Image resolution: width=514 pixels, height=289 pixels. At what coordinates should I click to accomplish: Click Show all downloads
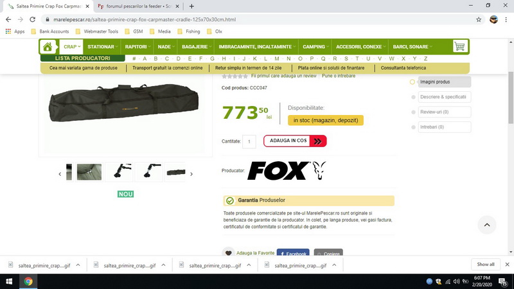486,265
